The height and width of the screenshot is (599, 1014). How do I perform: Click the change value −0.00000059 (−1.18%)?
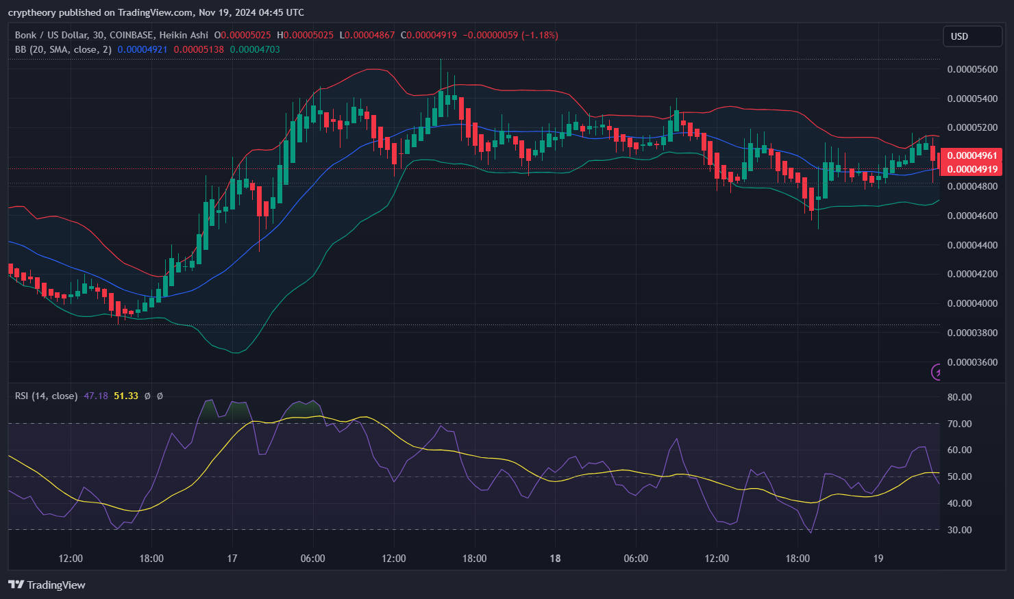510,35
